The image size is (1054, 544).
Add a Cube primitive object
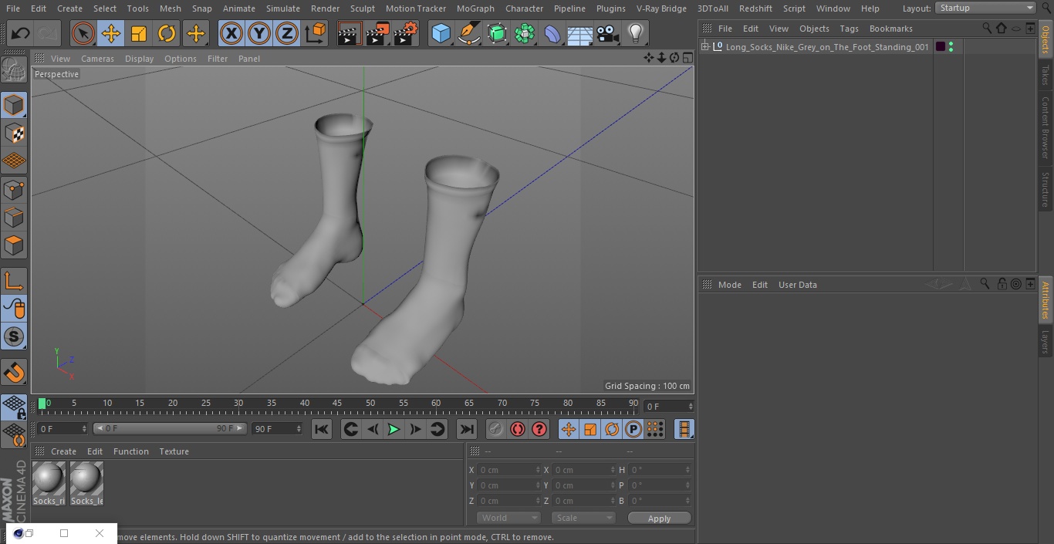441,33
